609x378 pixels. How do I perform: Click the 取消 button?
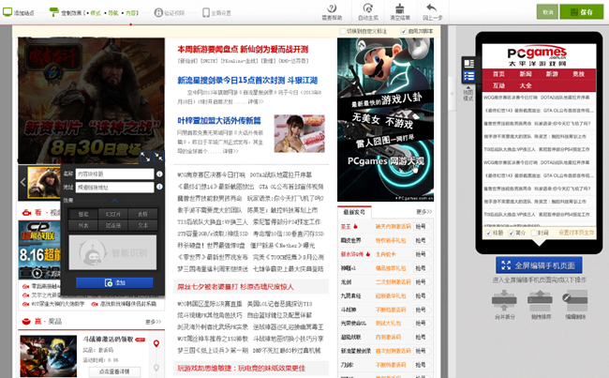(547, 12)
